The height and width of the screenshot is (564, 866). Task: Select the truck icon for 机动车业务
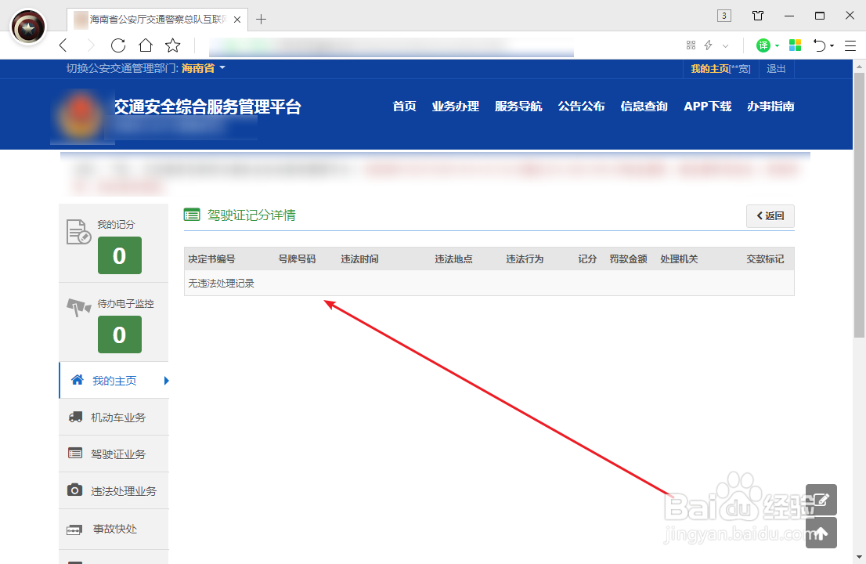75,417
